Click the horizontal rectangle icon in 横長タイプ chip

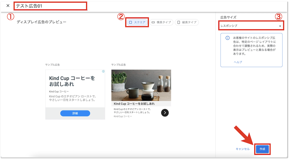(x=153, y=22)
